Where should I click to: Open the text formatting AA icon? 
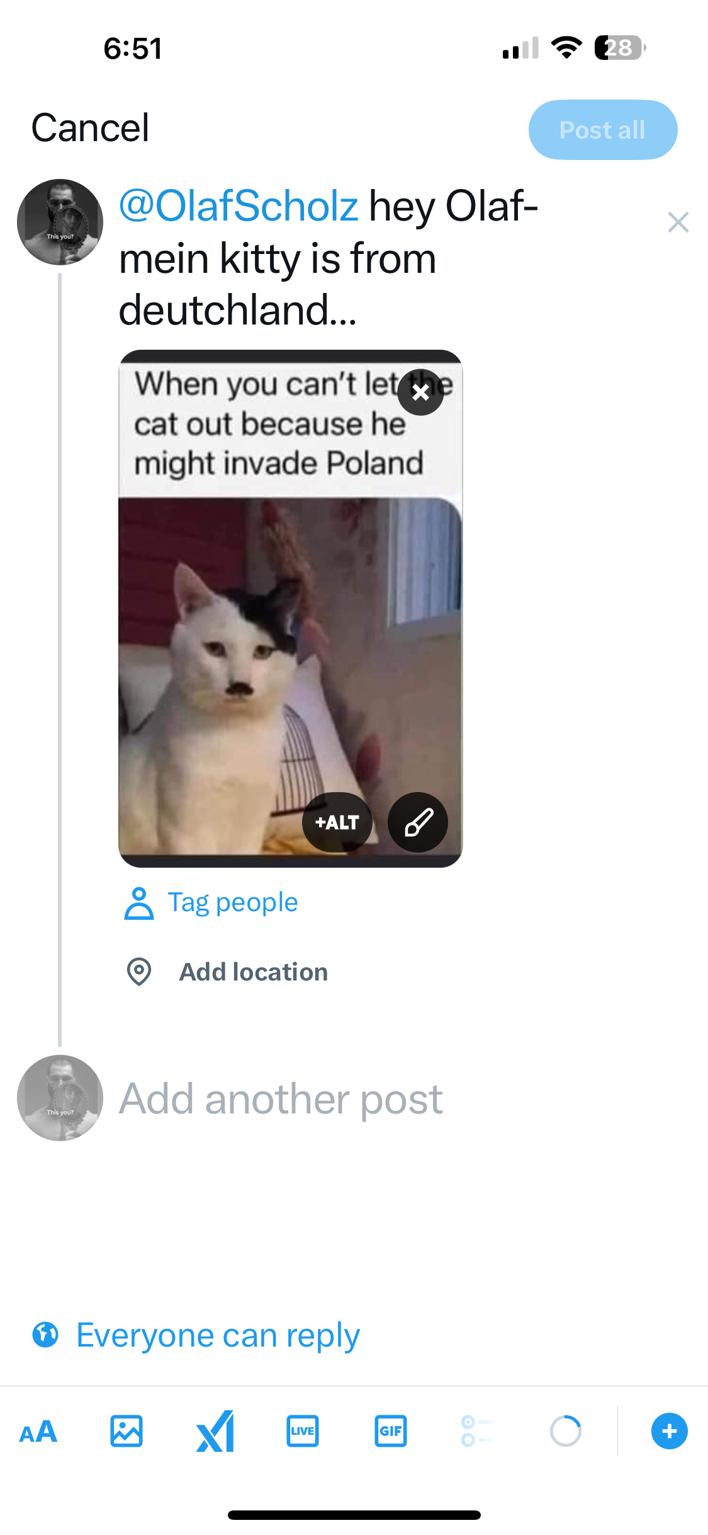(38, 1432)
